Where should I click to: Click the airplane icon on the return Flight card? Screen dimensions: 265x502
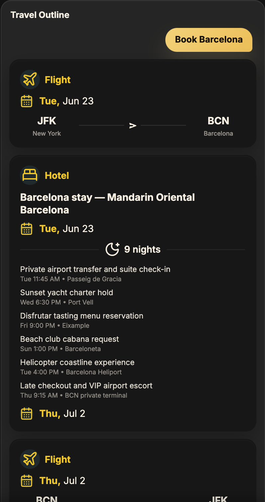pos(30,459)
